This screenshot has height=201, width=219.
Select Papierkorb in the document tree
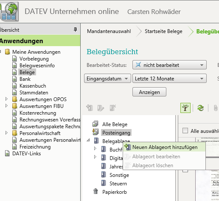point(115,192)
